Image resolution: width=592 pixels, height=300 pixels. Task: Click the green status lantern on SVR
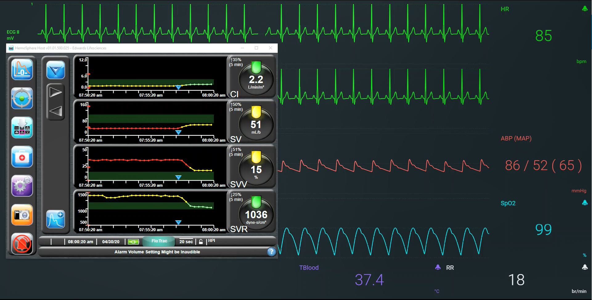click(x=256, y=202)
